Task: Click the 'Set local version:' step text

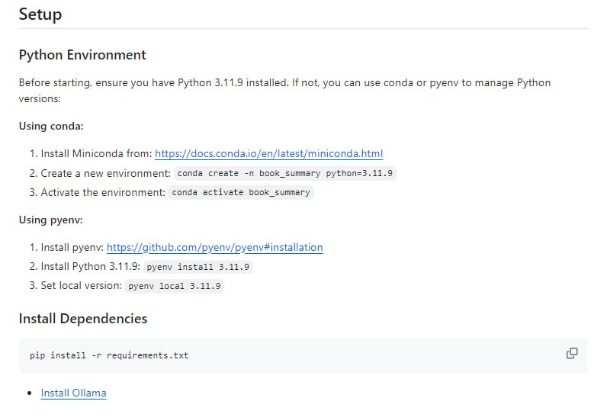Action: (81, 286)
